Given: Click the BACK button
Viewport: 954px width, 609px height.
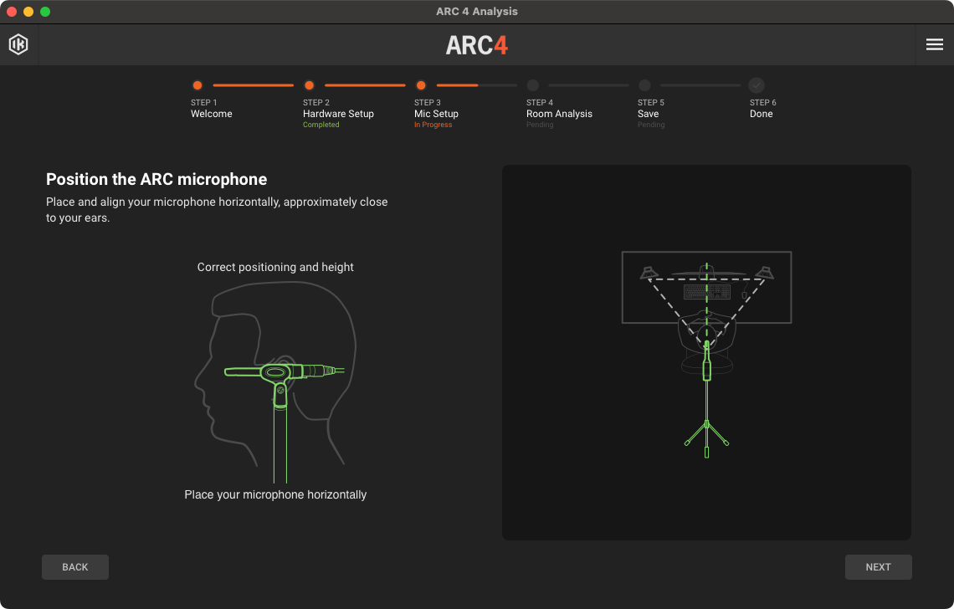Looking at the screenshot, I should coord(74,567).
